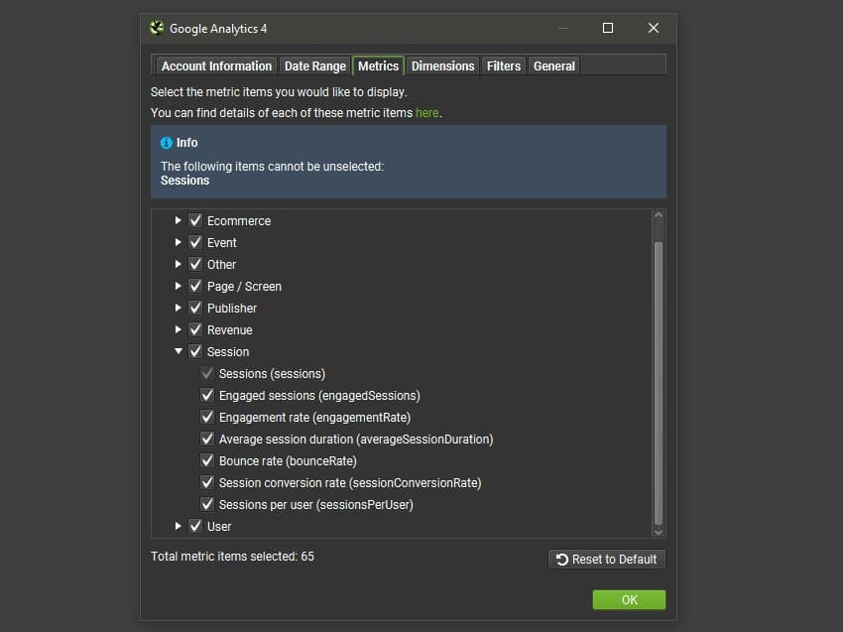Viewport: 843px width, 632px height.
Task: Select the Ecommerce tree label
Action: (x=239, y=221)
